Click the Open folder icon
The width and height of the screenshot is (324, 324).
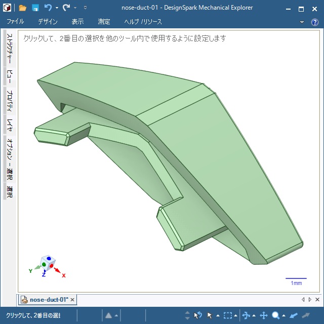point(22,8)
